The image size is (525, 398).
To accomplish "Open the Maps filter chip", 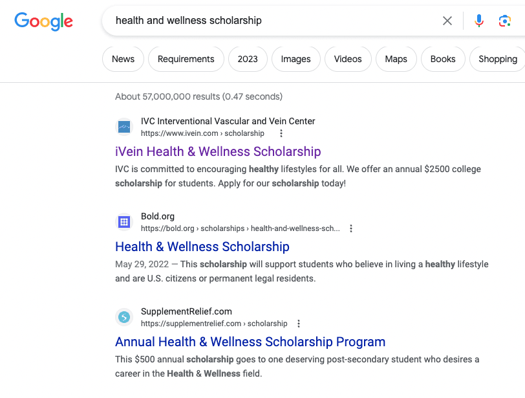I will pyautogui.click(x=396, y=59).
